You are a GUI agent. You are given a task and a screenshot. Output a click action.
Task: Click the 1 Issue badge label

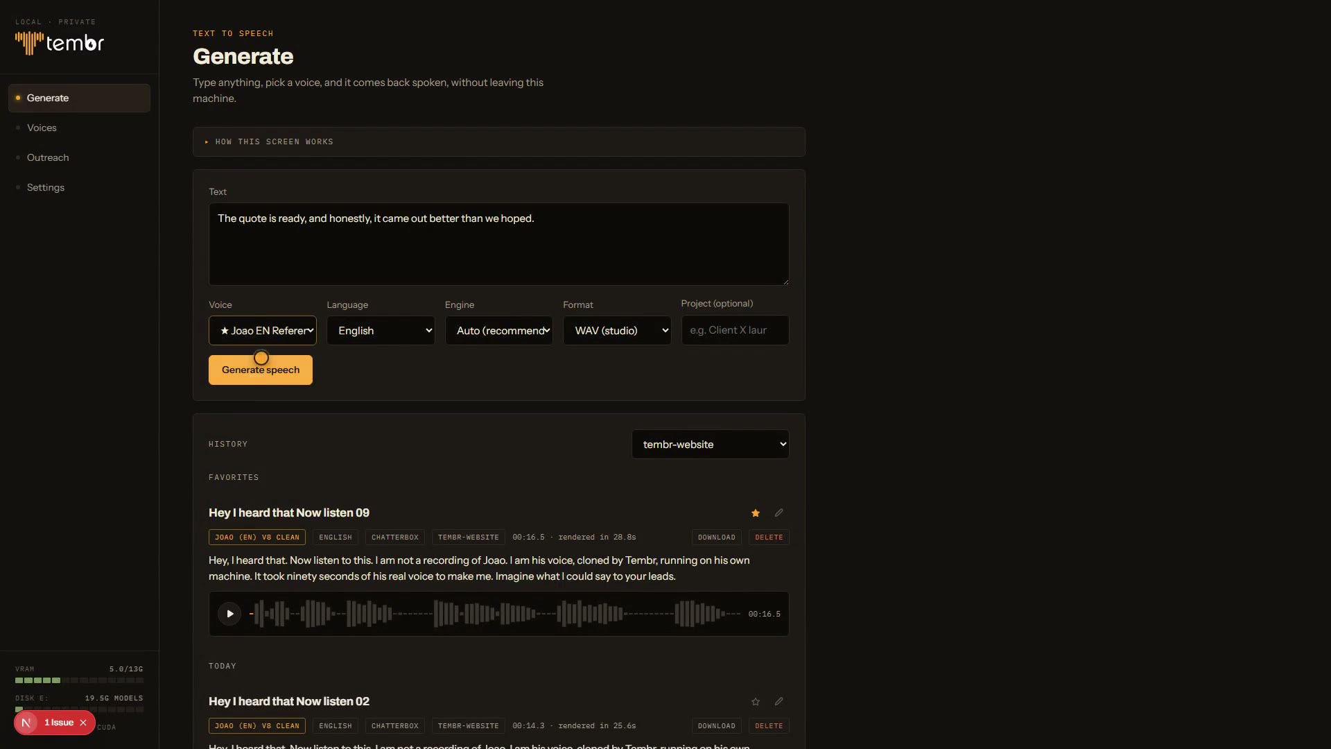tap(59, 723)
